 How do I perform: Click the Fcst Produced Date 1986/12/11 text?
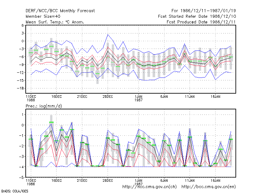pos(201,22)
